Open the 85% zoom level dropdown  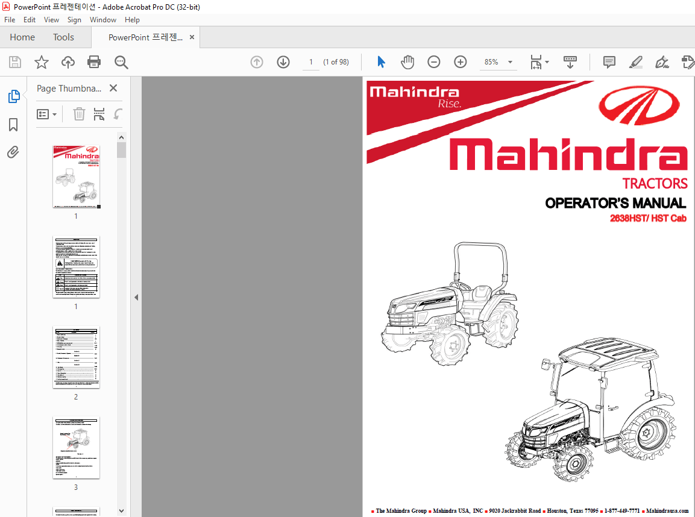pos(510,62)
